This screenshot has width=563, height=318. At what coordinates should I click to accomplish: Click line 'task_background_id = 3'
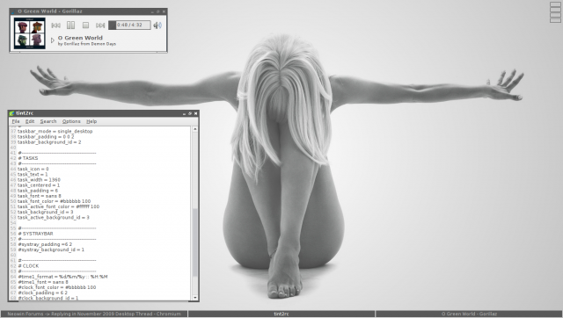coord(45,213)
